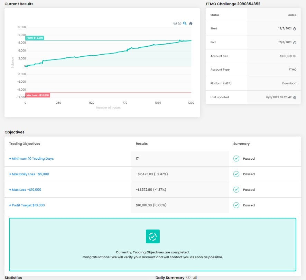Click Passed checkmark for Profit Target
The height and width of the screenshot is (280, 306).
click(x=237, y=205)
